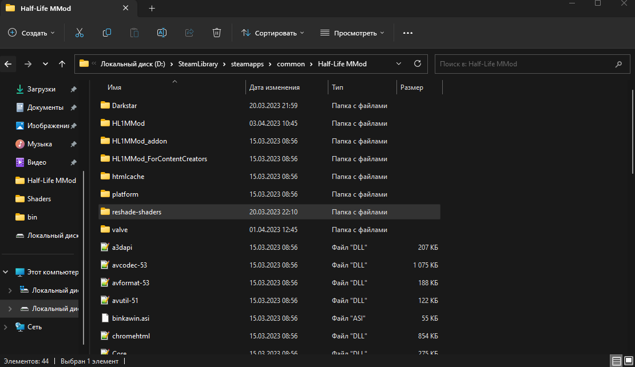Switch to details view layout icon

(x=616, y=361)
